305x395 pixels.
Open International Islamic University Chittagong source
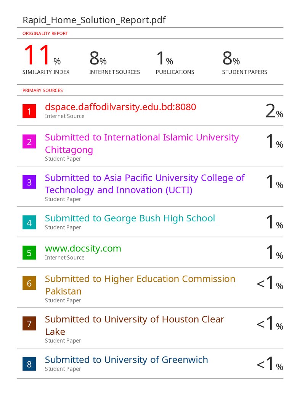[142, 143]
